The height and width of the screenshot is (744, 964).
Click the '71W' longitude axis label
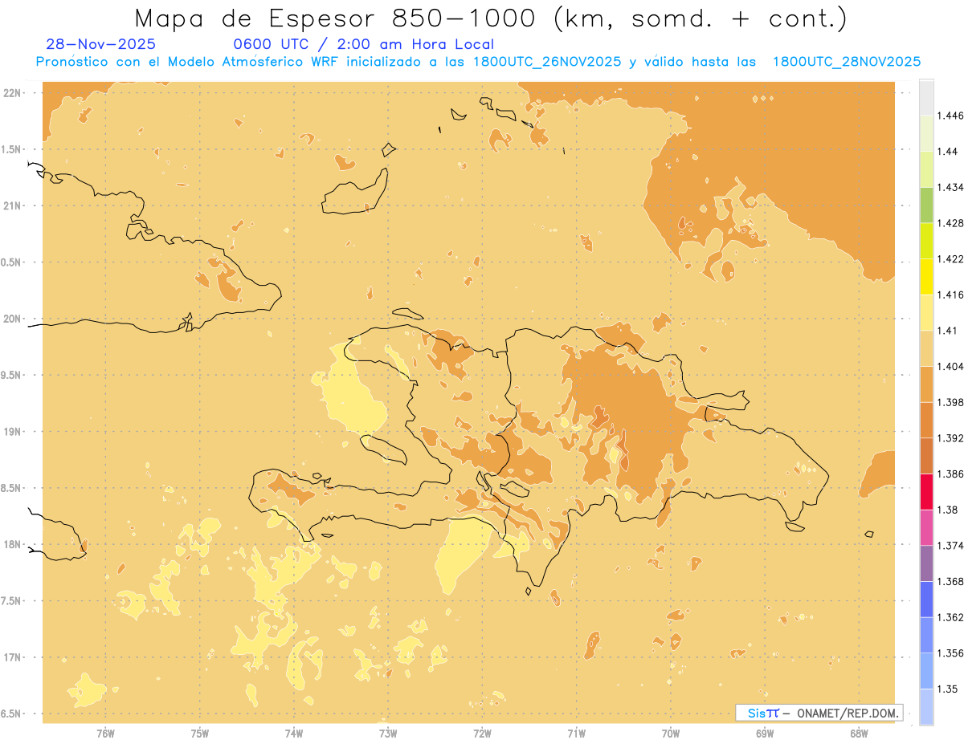click(576, 733)
